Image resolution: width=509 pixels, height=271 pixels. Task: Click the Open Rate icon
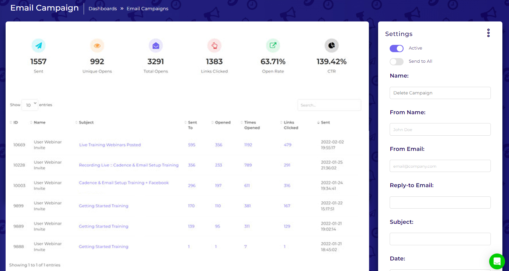(273, 46)
